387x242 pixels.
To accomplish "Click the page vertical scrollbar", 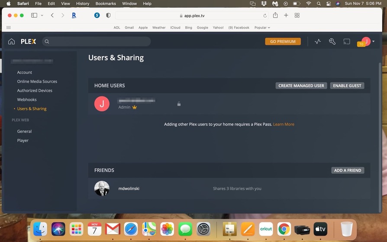I will pyautogui.click(x=380, y=137).
